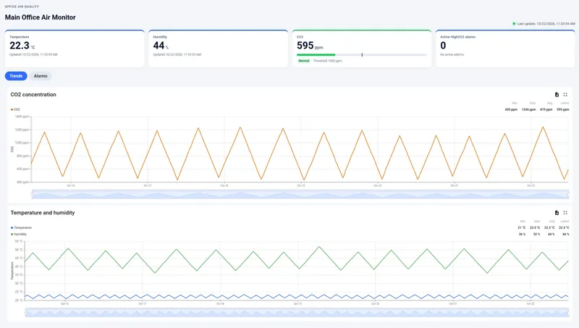This screenshot has height=328, width=579.
Task: Click the 430 ppm Min value
Action: click(511, 109)
